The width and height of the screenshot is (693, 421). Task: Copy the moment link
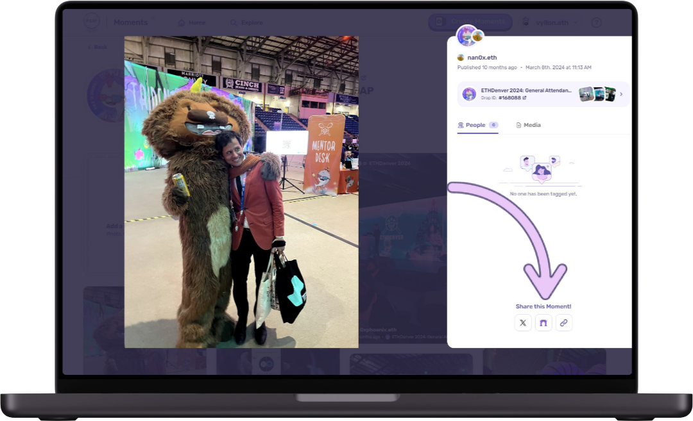[x=563, y=323]
